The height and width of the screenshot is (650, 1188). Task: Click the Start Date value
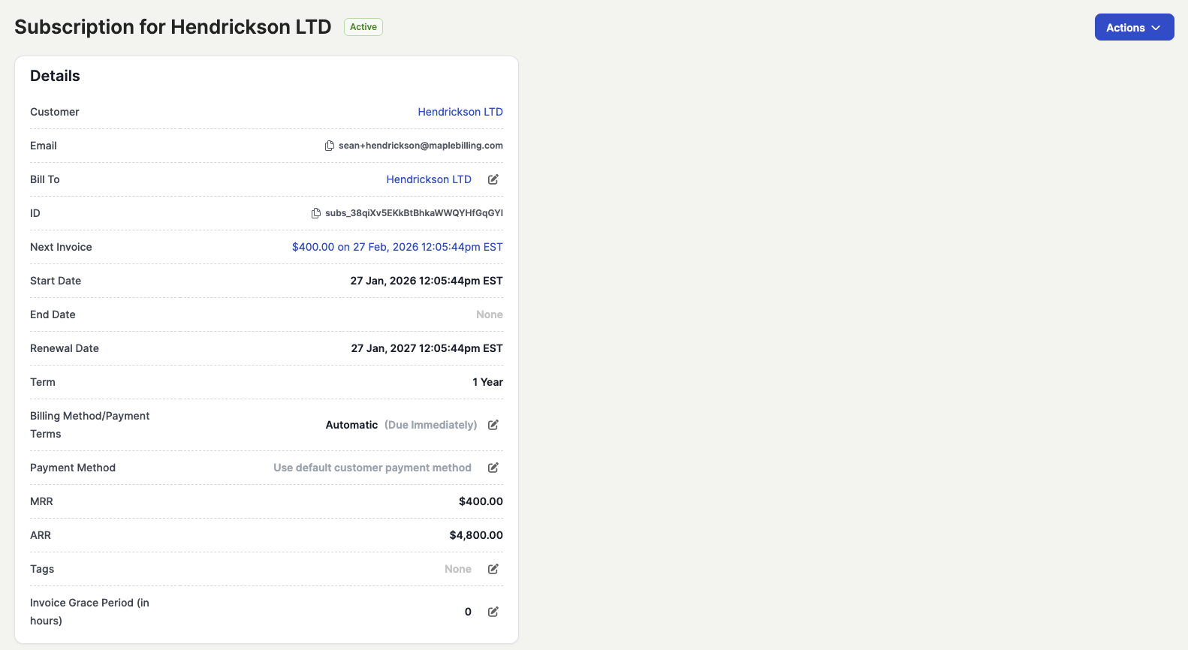[x=427, y=281]
